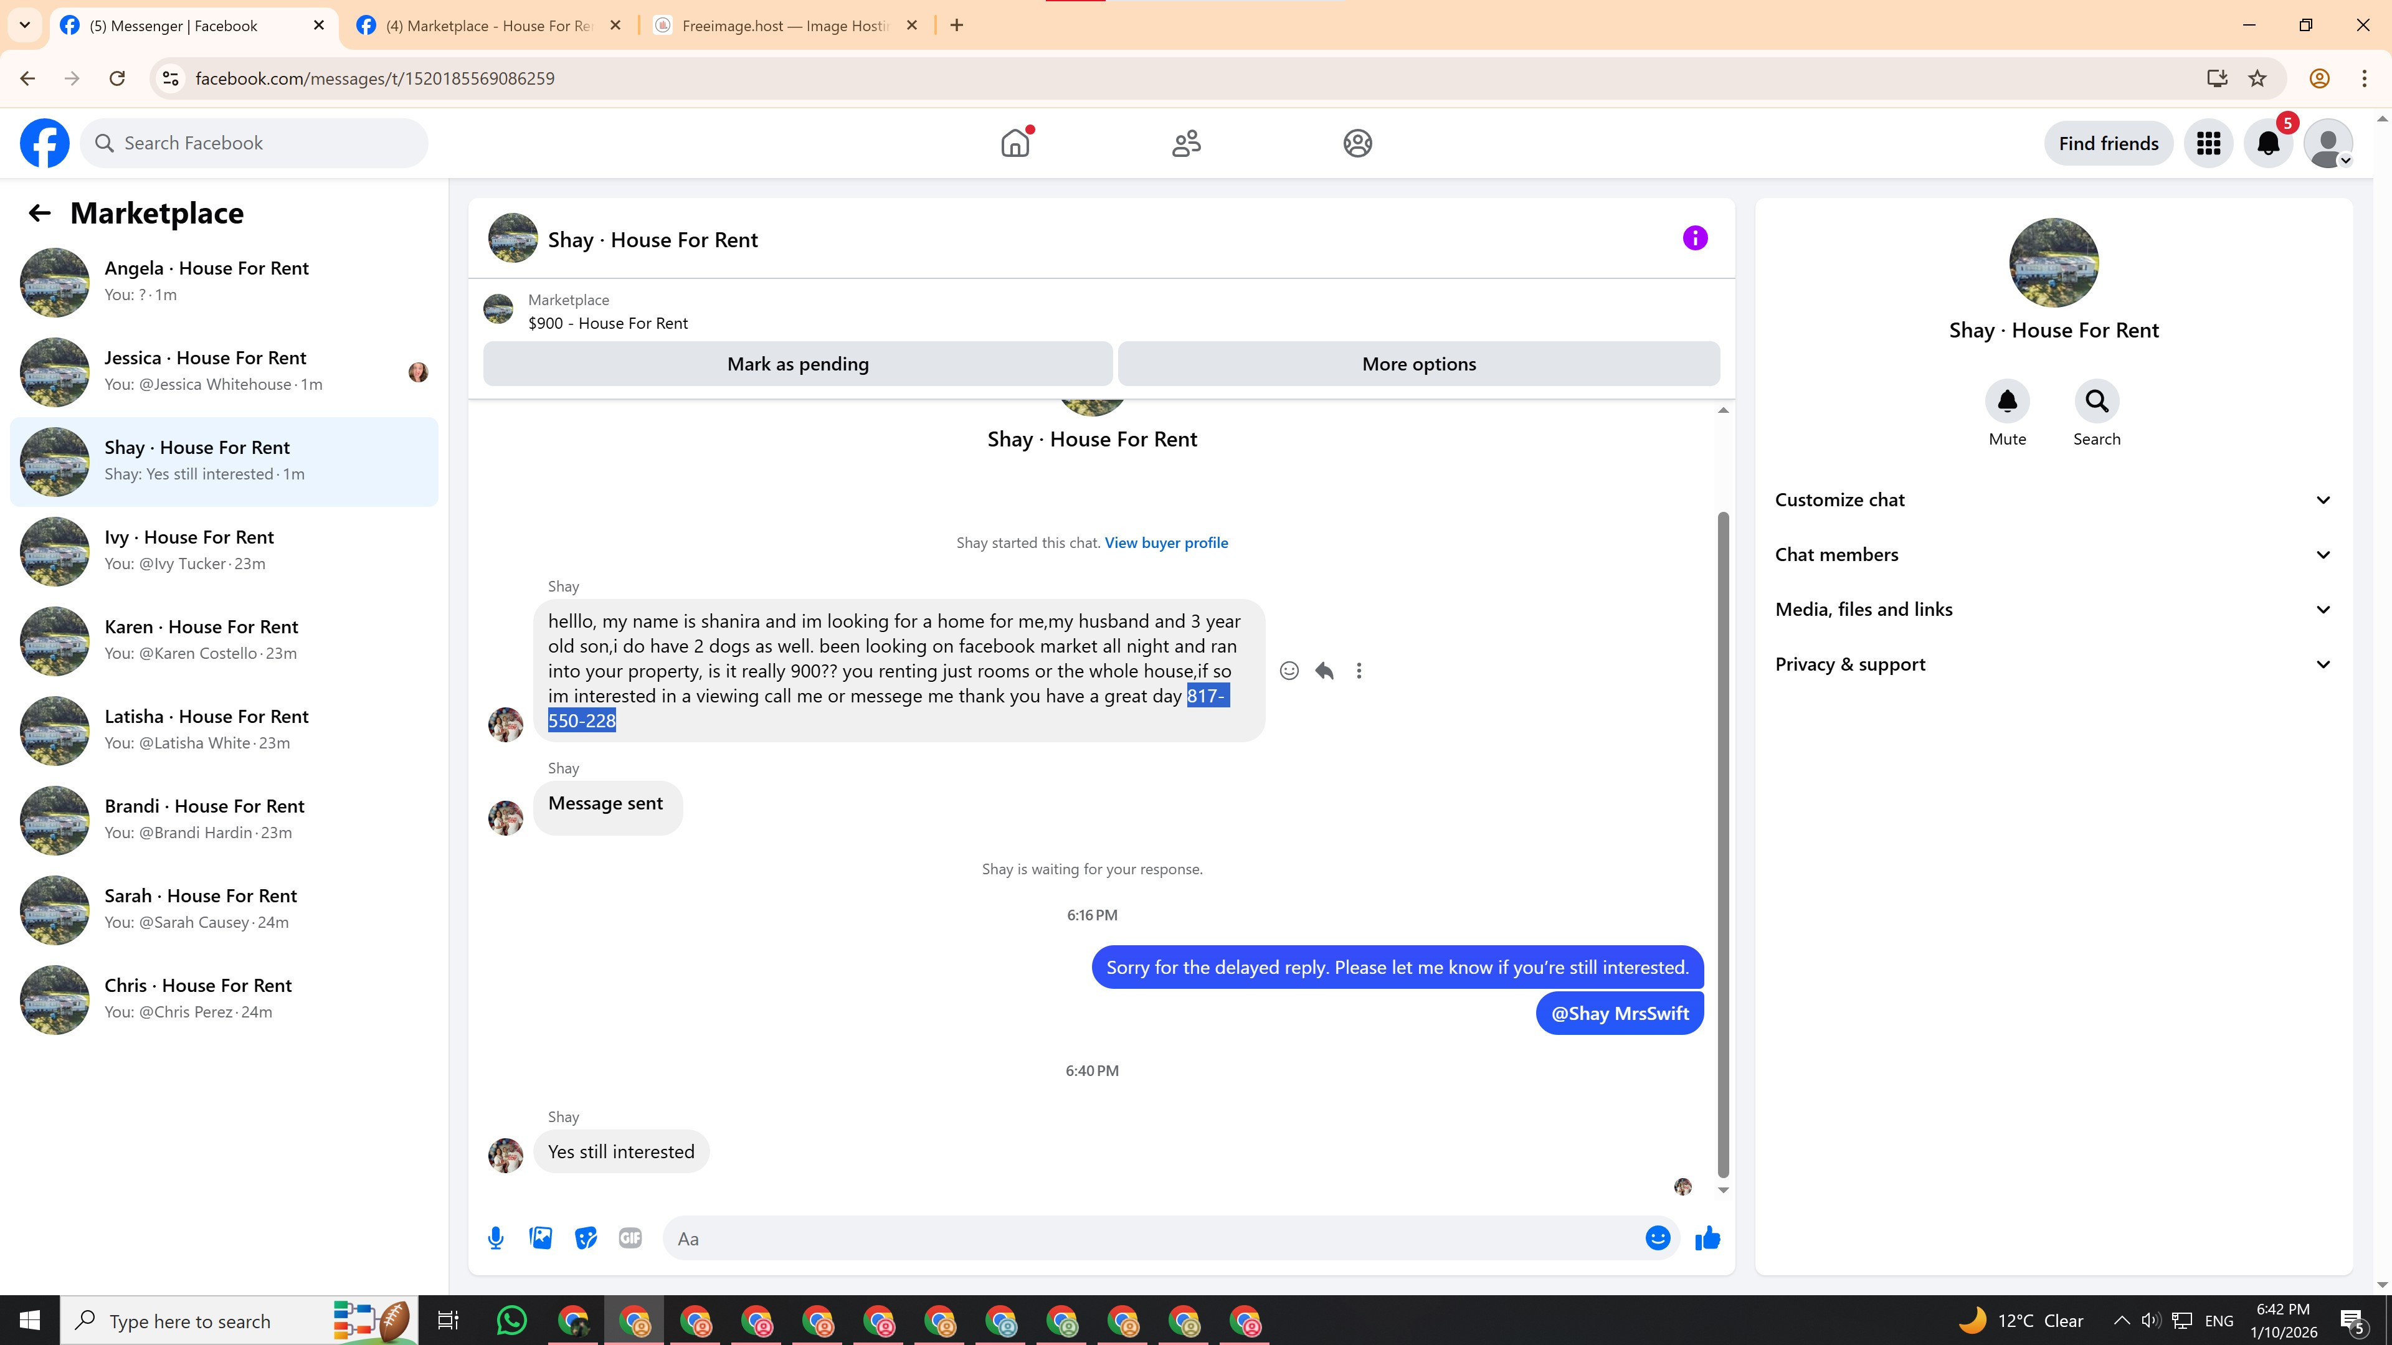
Task: Open the GIF picker icon
Action: (630, 1239)
